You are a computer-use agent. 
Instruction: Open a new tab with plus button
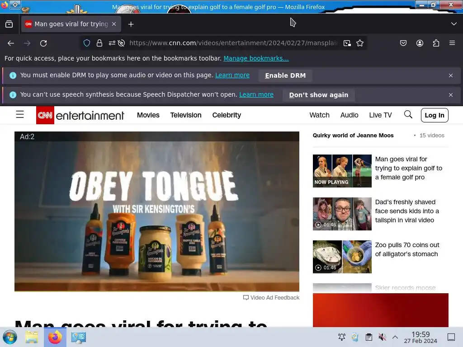point(131,24)
